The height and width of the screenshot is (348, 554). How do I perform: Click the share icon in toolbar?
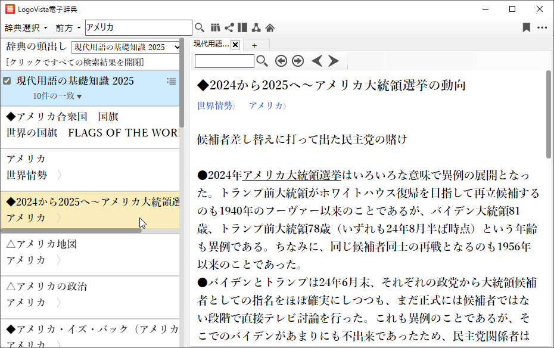tap(229, 27)
